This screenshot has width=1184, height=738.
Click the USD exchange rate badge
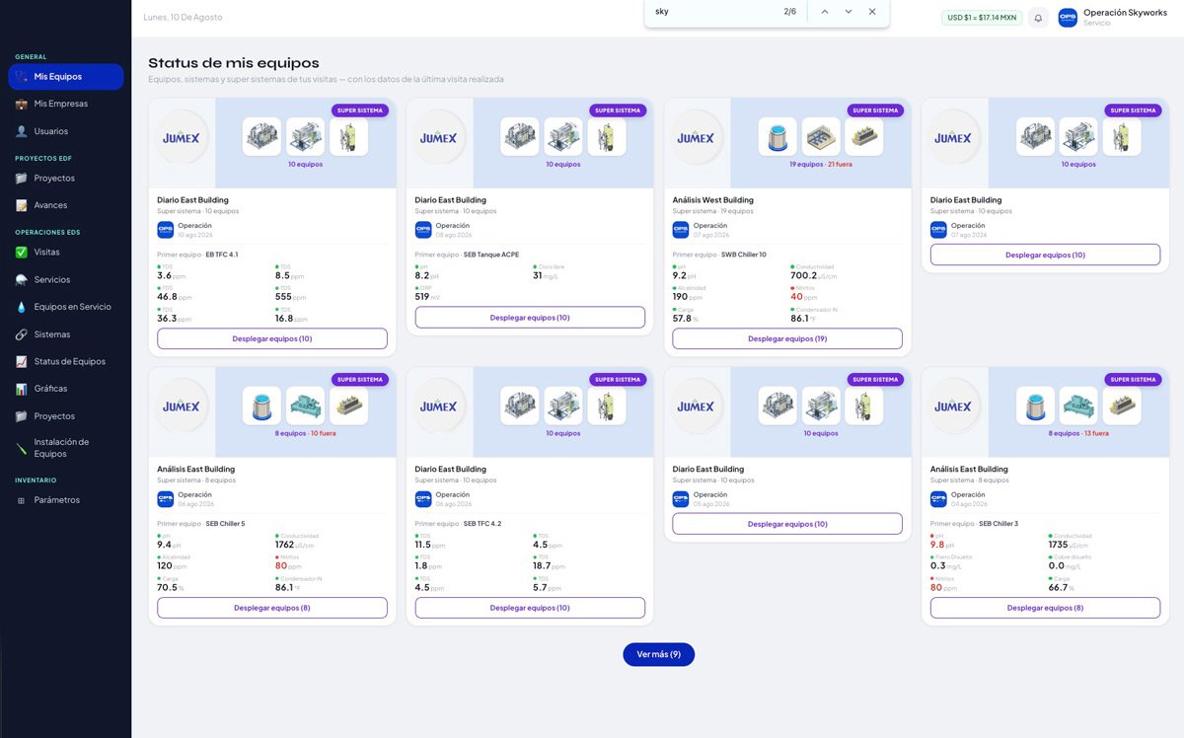pos(982,18)
